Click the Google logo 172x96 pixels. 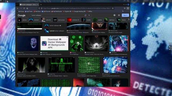(21, 15)
